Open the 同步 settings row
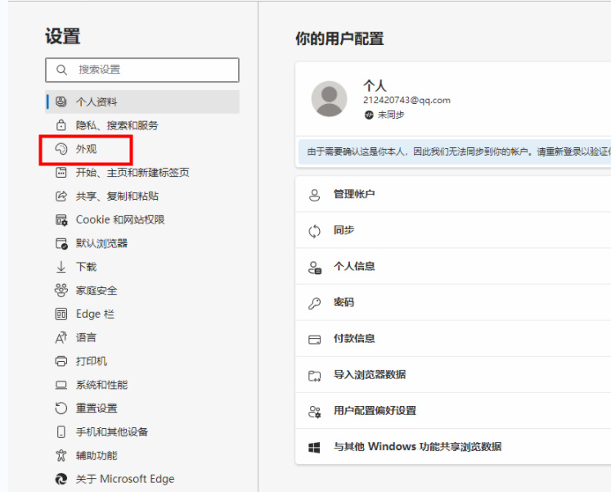The image size is (611, 492). (x=453, y=230)
